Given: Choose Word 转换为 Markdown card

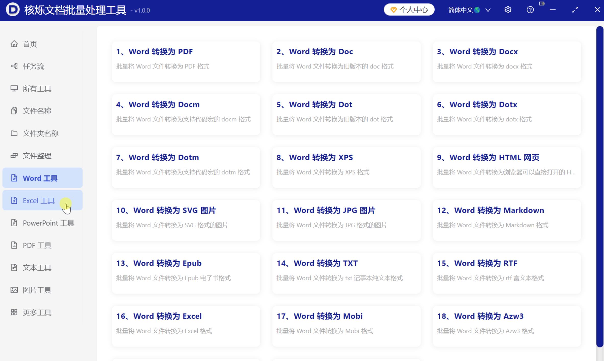Looking at the screenshot, I should click(507, 220).
